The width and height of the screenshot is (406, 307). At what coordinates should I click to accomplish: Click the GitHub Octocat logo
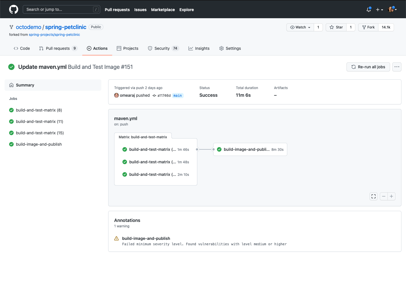pos(14,9)
